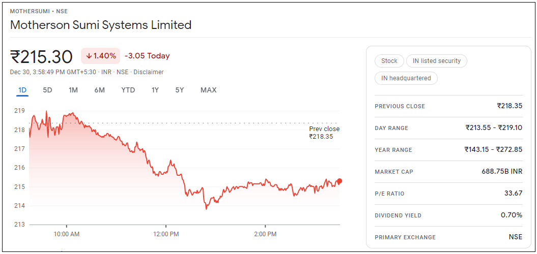The width and height of the screenshot is (537, 254).
Task: Click the Prev close ₹218.35 chart label
Action: 324,133
